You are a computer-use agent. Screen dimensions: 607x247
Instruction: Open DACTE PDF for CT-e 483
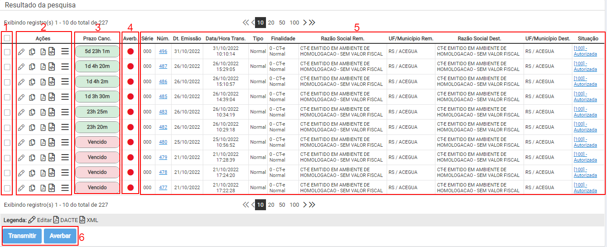43,113
